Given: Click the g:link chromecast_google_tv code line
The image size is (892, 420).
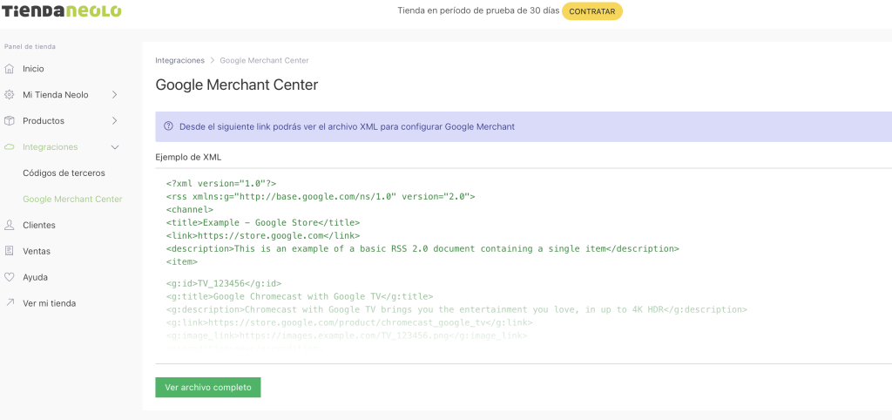Looking at the screenshot, I should 349,322.
